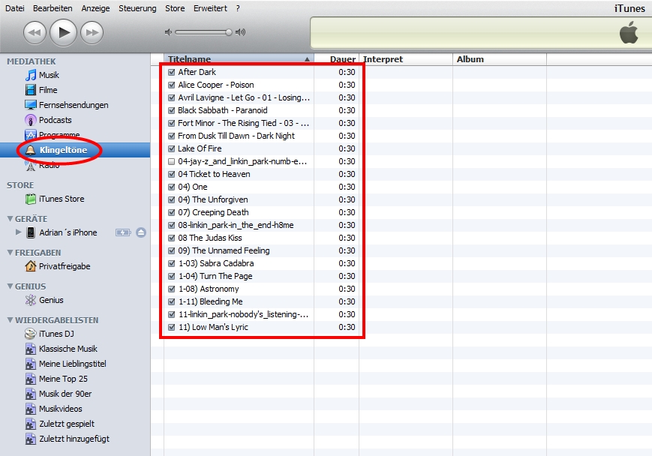652x456 pixels.
Task: Click the Play button
Action: tap(63, 32)
